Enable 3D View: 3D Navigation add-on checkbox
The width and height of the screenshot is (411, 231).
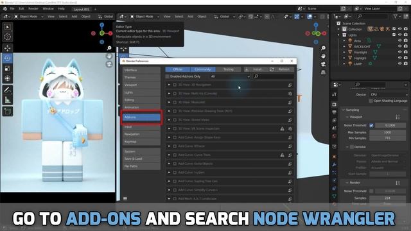(x=175, y=85)
